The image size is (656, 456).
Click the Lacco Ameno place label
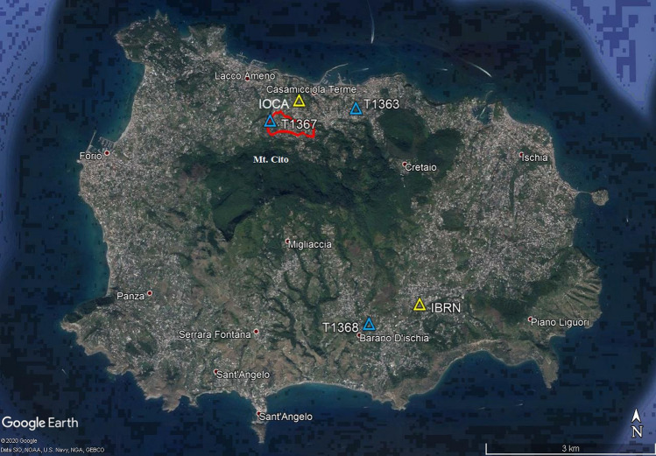(x=240, y=76)
